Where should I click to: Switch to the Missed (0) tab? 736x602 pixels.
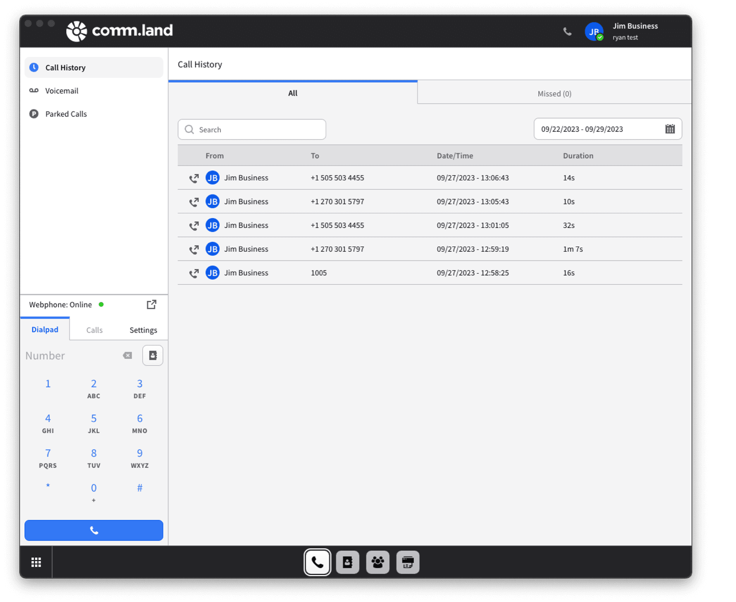(554, 93)
